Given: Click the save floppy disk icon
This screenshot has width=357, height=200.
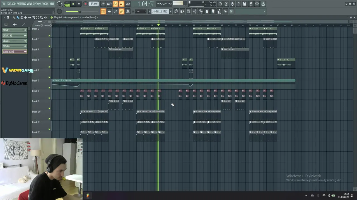Looking at the screenshot, I should (x=245, y=4).
